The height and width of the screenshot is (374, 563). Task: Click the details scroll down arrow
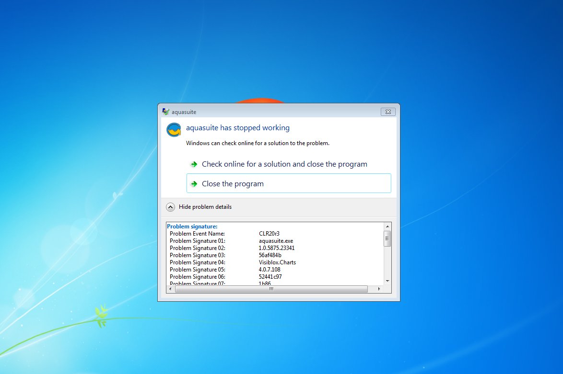pos(387,281)
